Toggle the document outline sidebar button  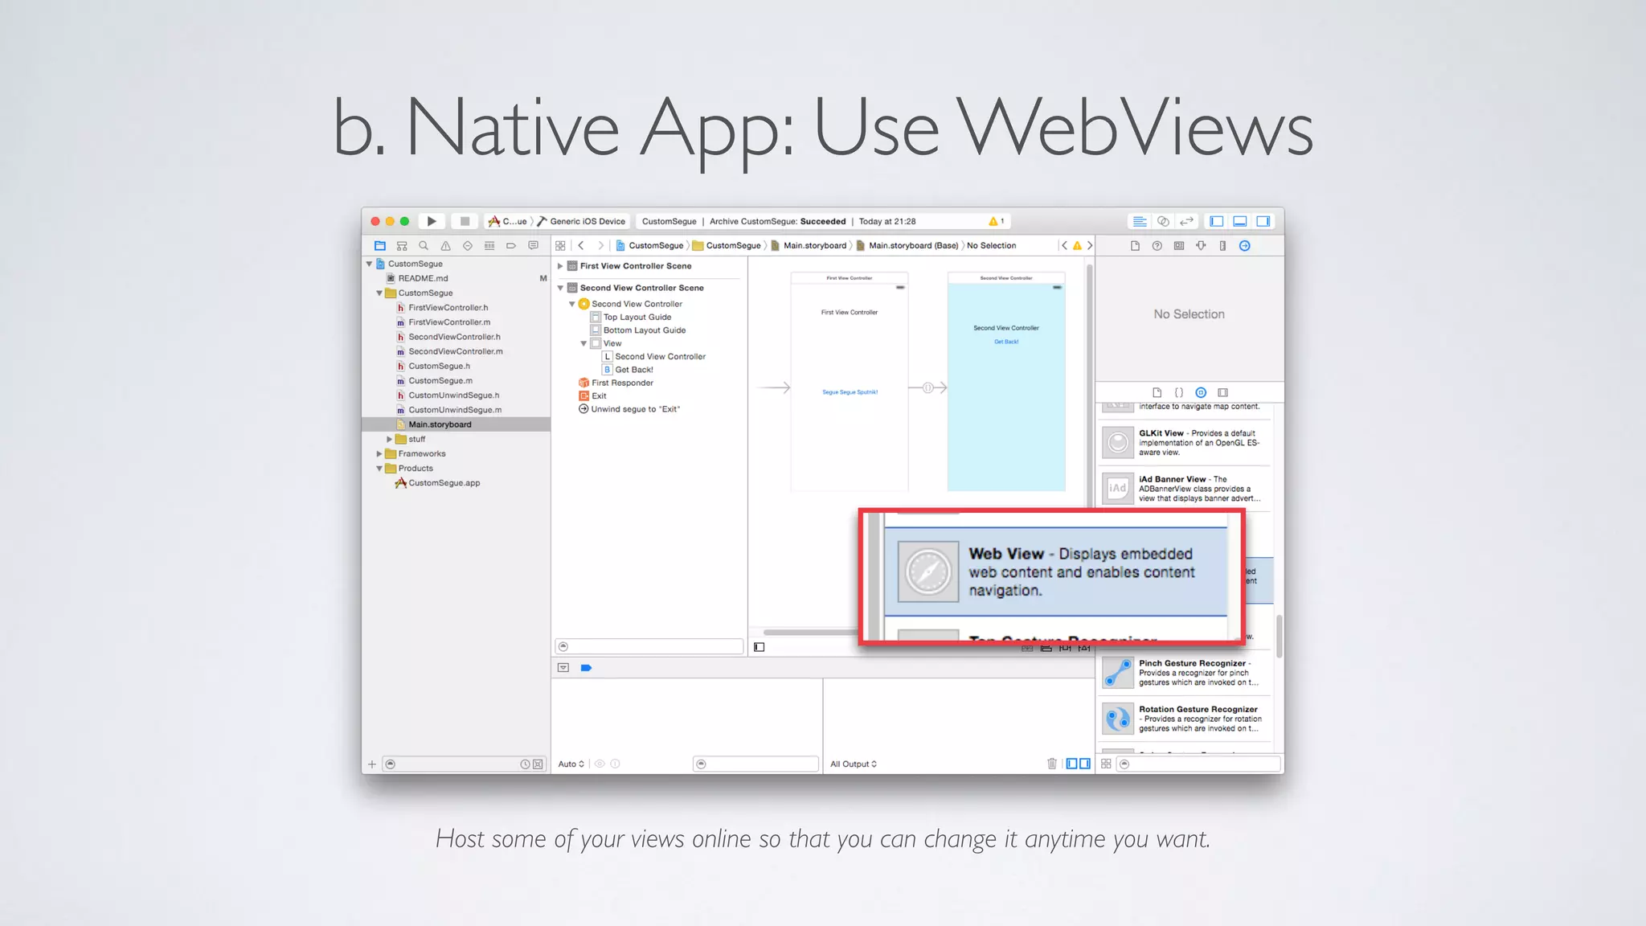point(760,647)
